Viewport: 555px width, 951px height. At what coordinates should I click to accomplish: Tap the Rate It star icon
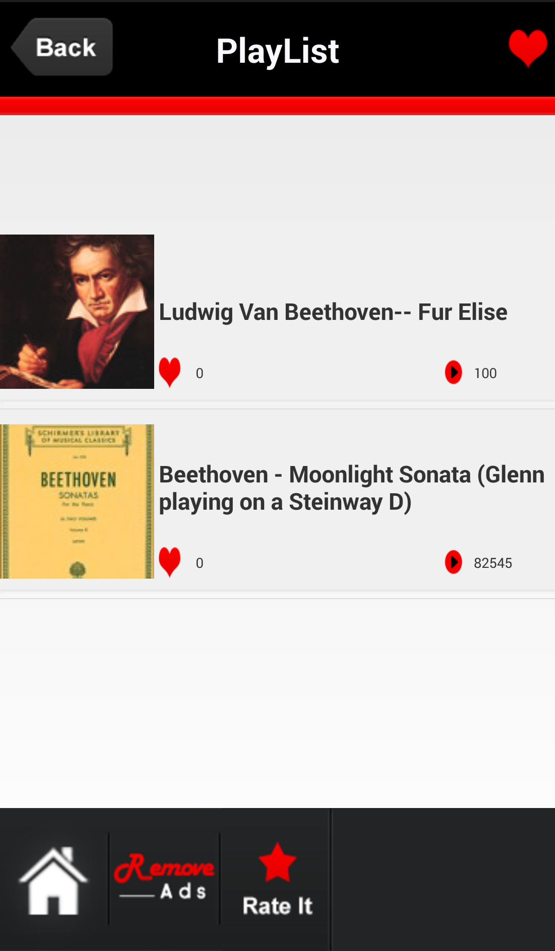[x=277, y=863]
